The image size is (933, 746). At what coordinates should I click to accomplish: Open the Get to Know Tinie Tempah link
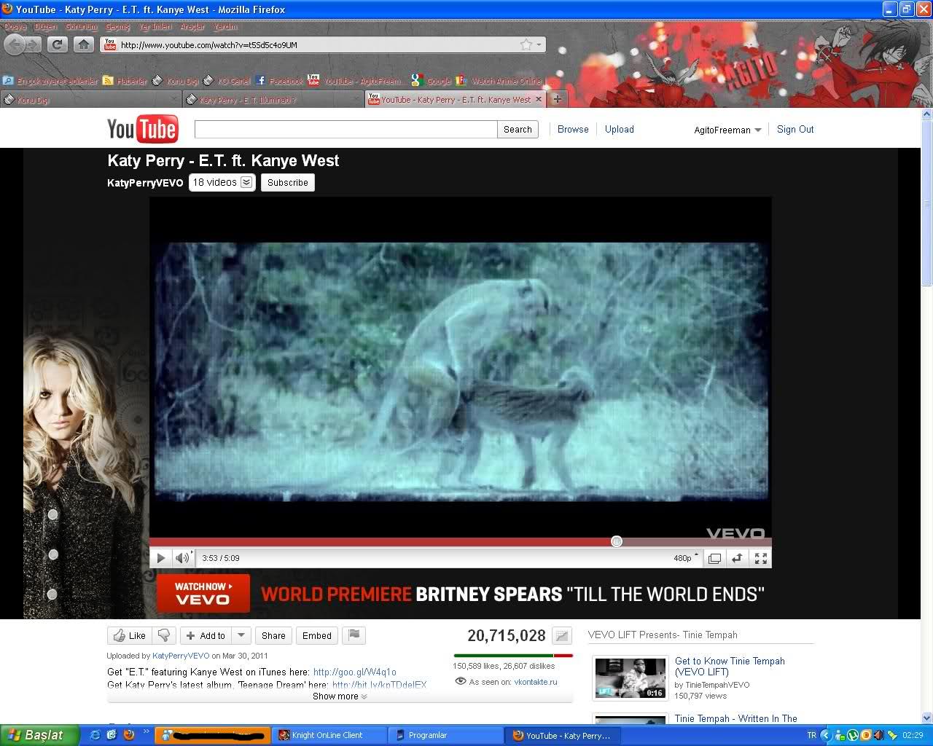tap(730, 666)
